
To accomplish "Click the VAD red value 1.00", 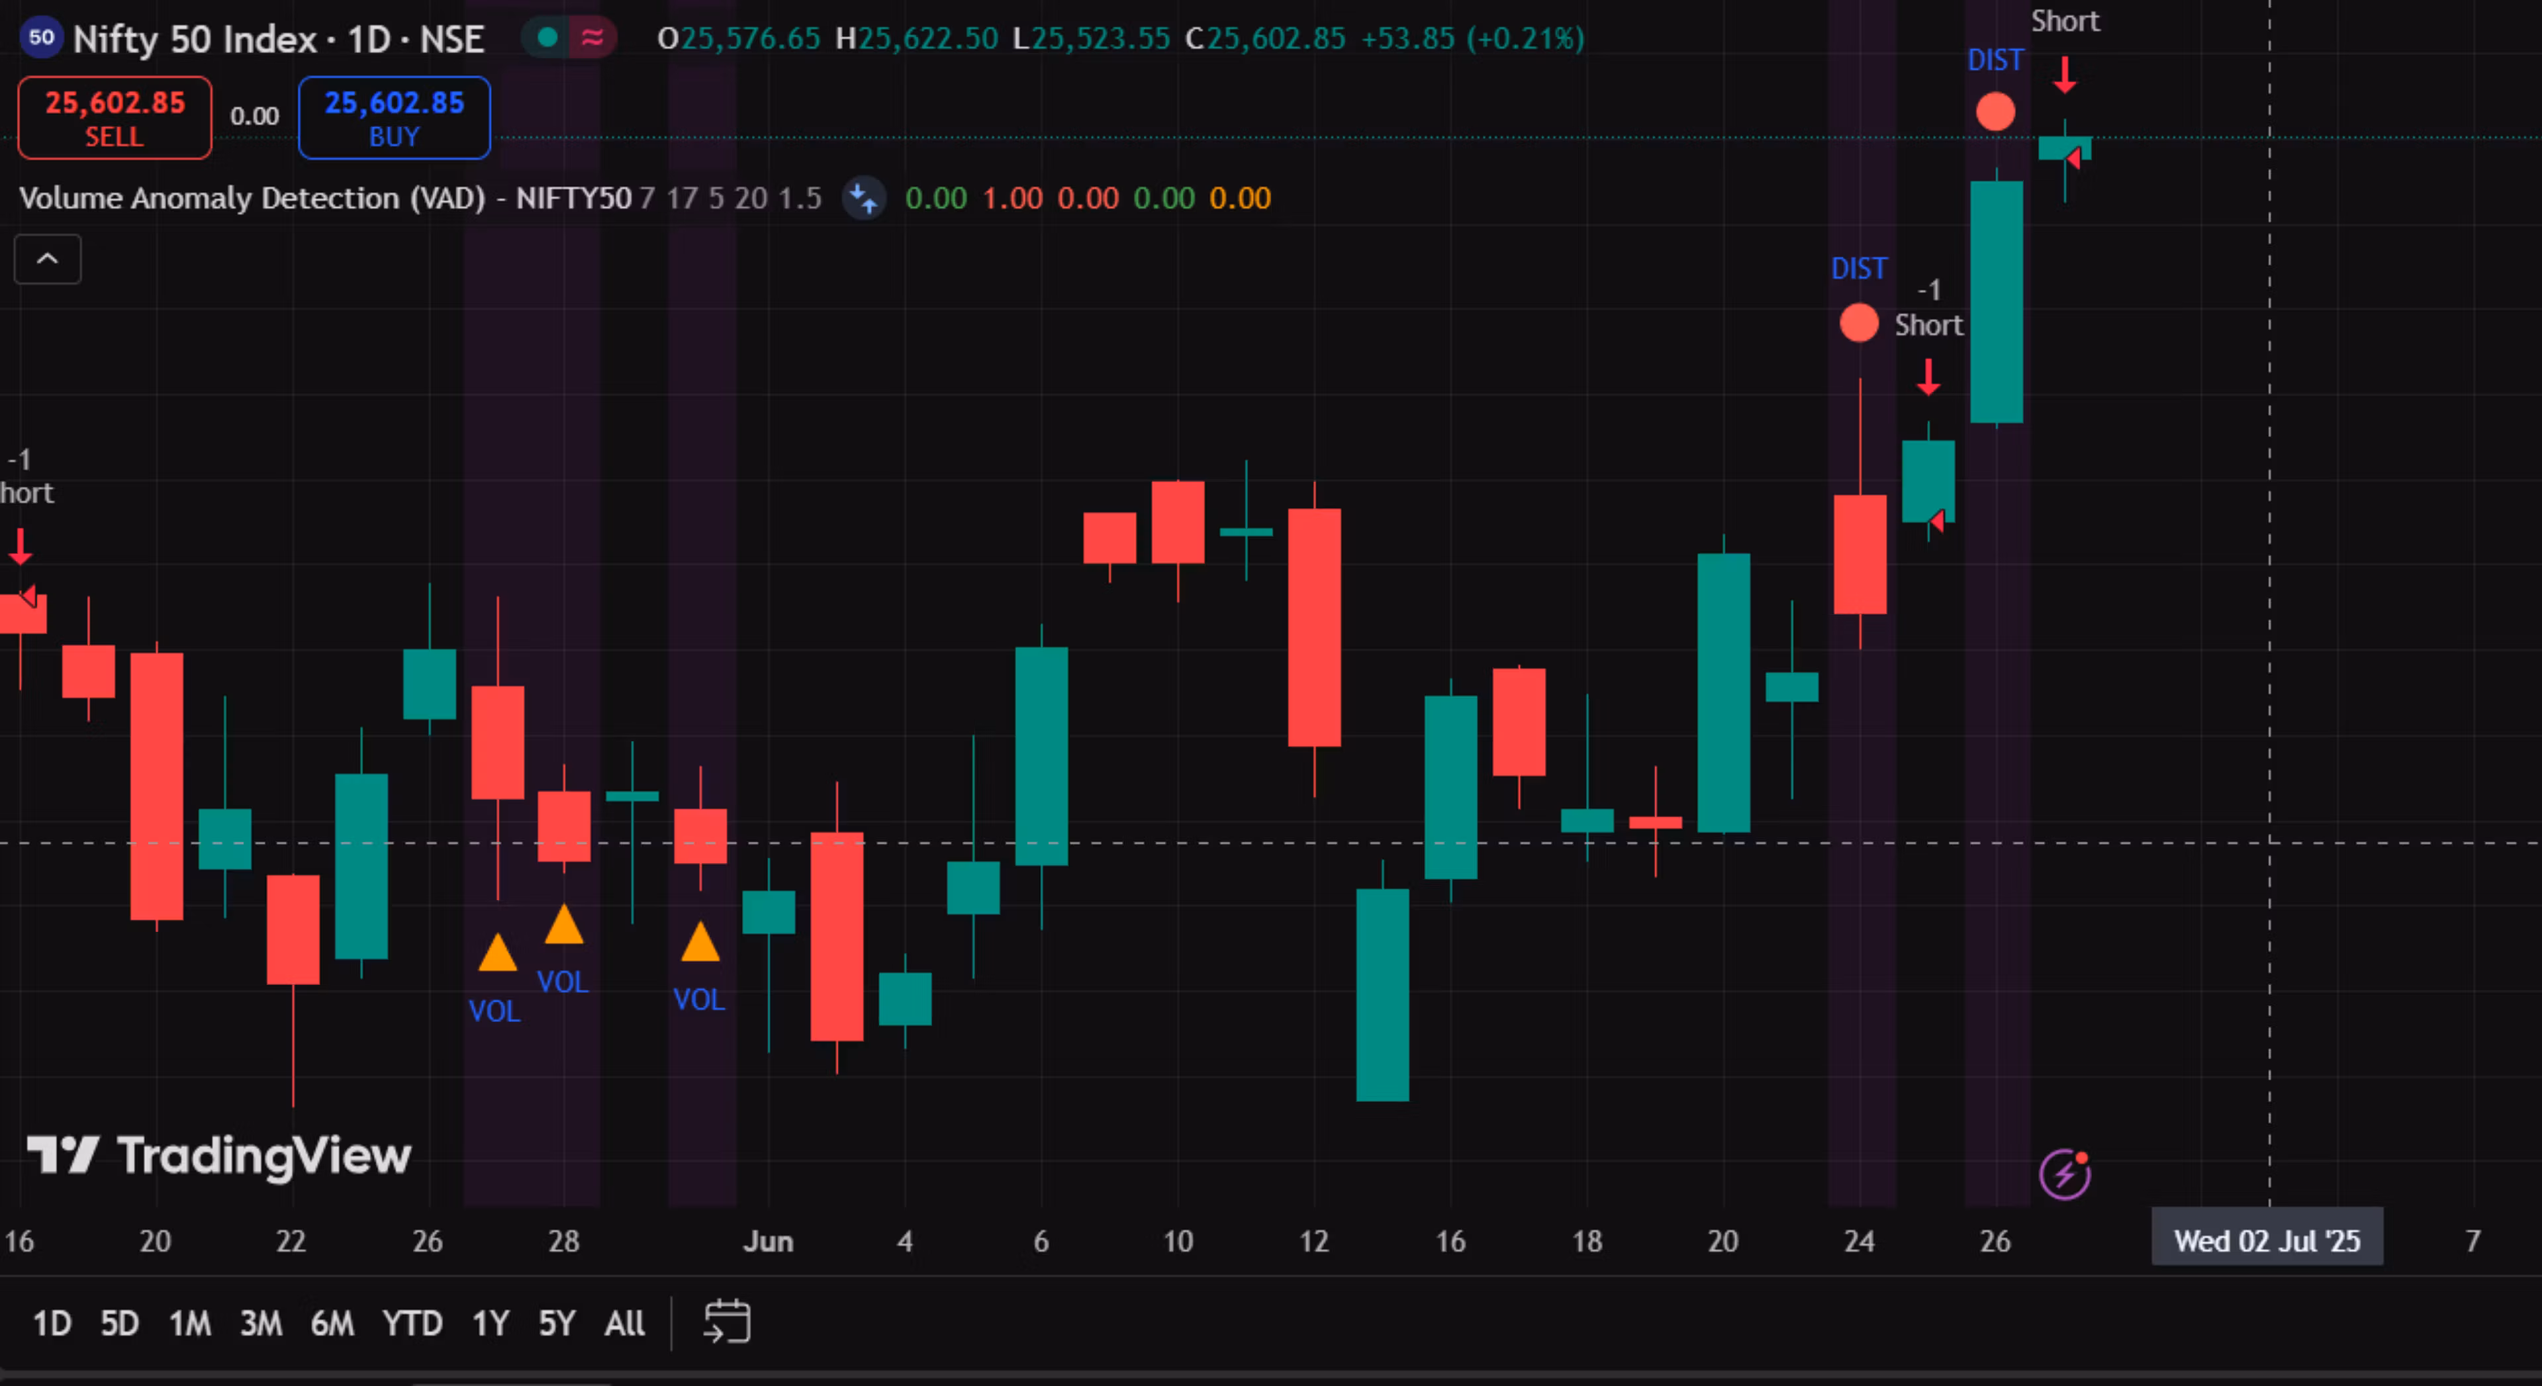I will coord(1012,199).
